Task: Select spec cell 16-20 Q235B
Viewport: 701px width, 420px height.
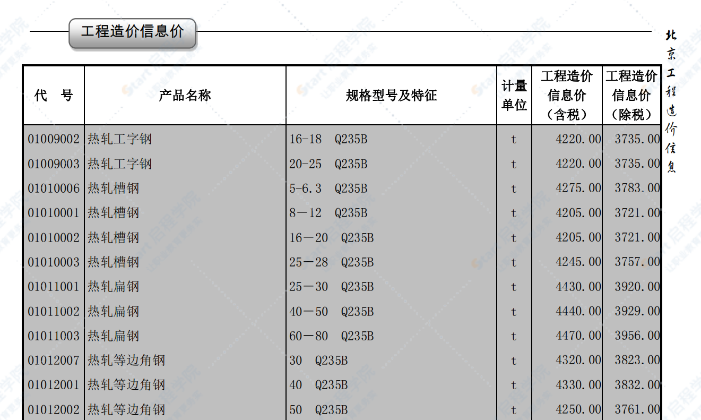Action: (x=331, y=238)
